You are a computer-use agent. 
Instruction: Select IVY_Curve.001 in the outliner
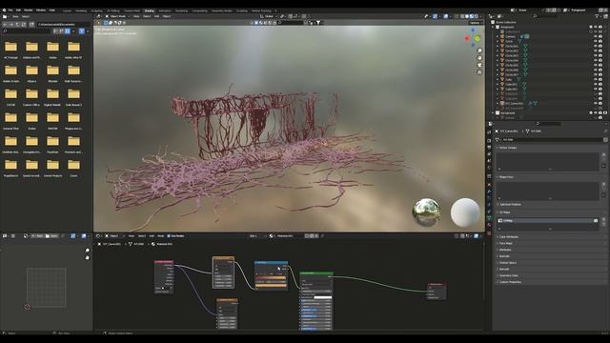(x=514, y=104)
